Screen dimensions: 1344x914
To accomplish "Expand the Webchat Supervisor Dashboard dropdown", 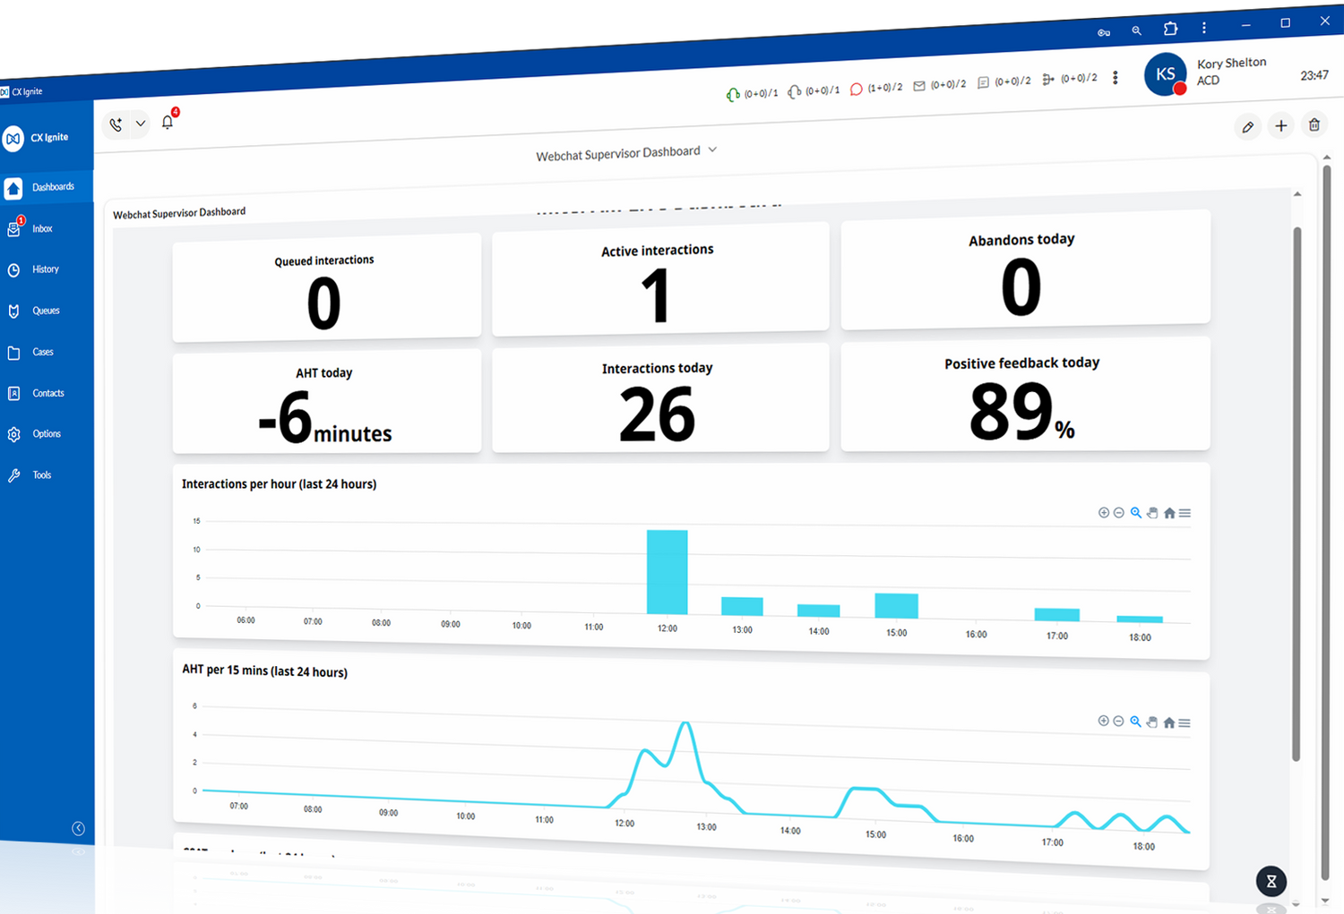I will pos(712,150).
